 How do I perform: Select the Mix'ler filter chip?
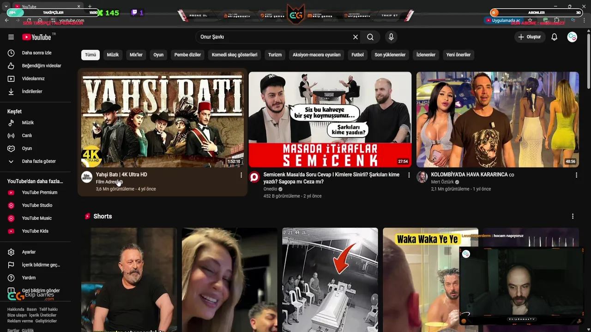click(136, 55)
